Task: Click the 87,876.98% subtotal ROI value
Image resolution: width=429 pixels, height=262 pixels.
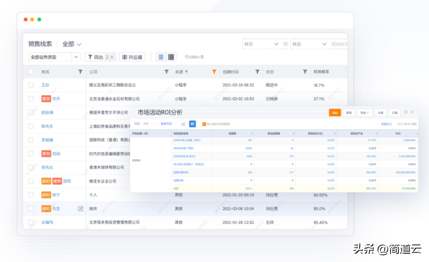Action: coord(409,189)
